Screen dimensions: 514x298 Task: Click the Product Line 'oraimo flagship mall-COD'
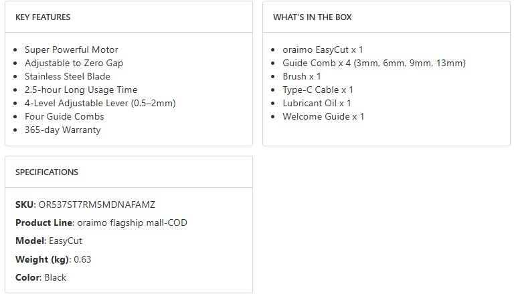(x=132, y=222)
